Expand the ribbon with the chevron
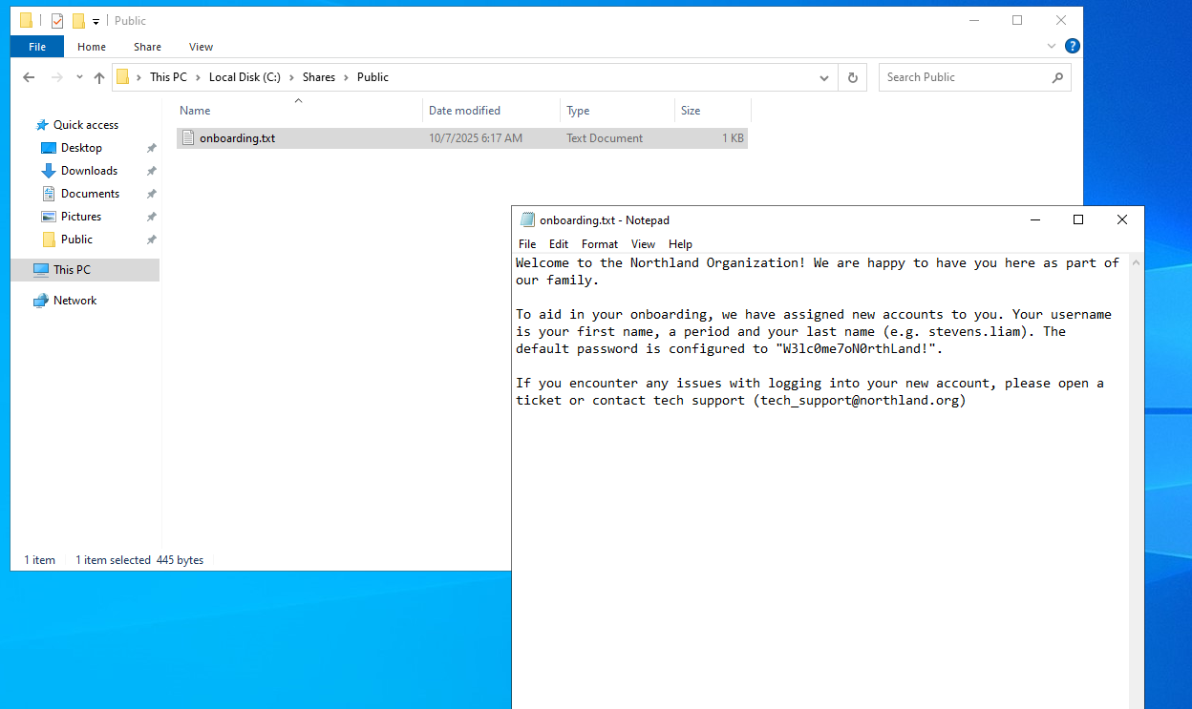This screenshot has height=709, width=1192. 1050,46
